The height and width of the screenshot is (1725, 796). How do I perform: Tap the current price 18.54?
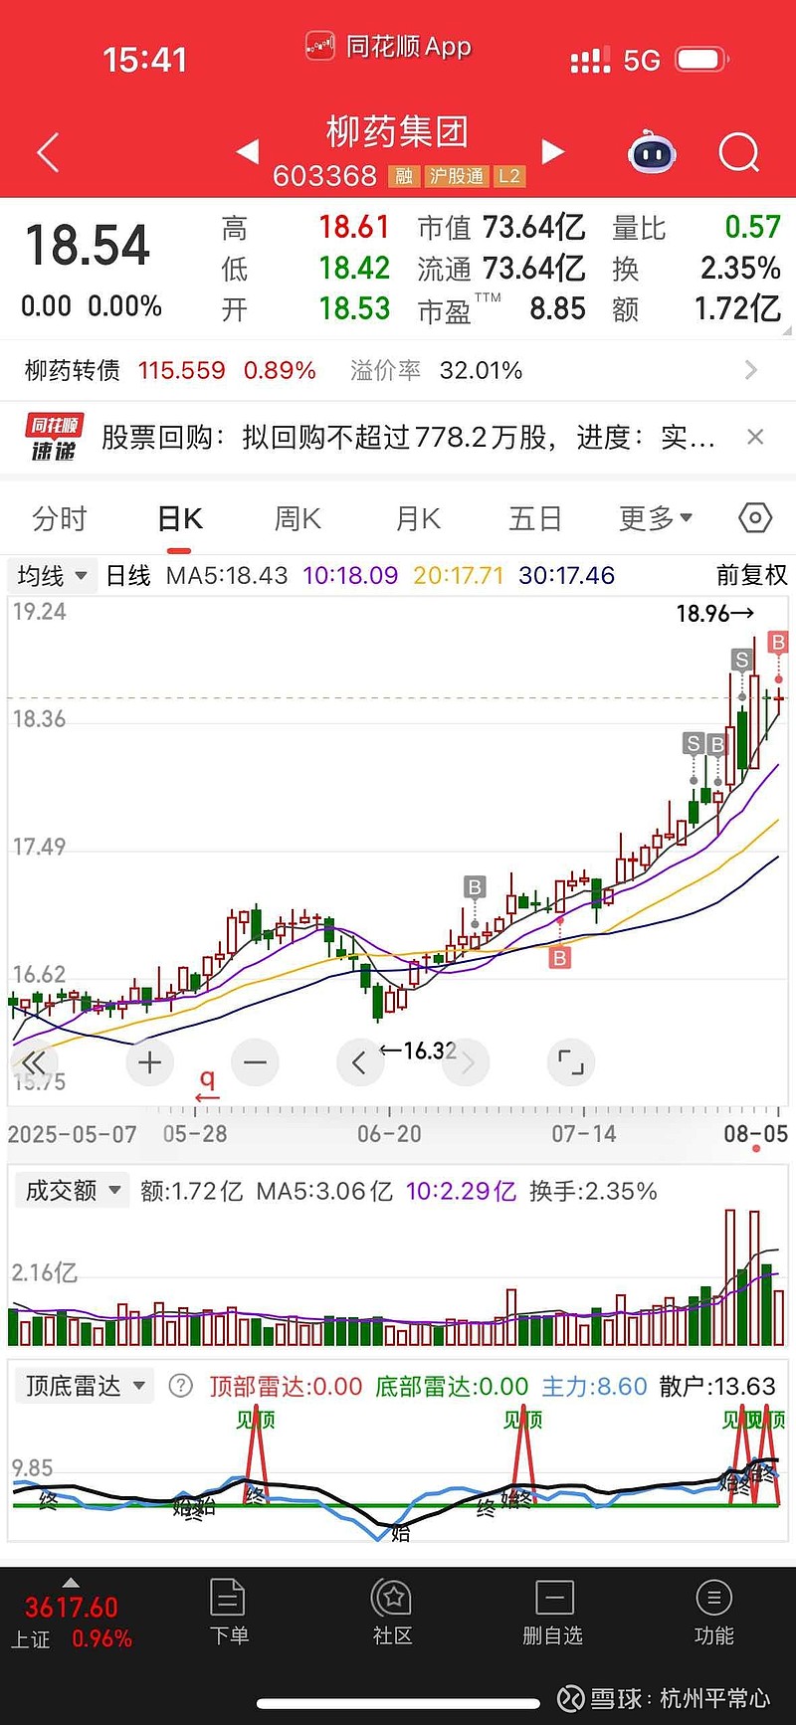[x=88, y=245]
